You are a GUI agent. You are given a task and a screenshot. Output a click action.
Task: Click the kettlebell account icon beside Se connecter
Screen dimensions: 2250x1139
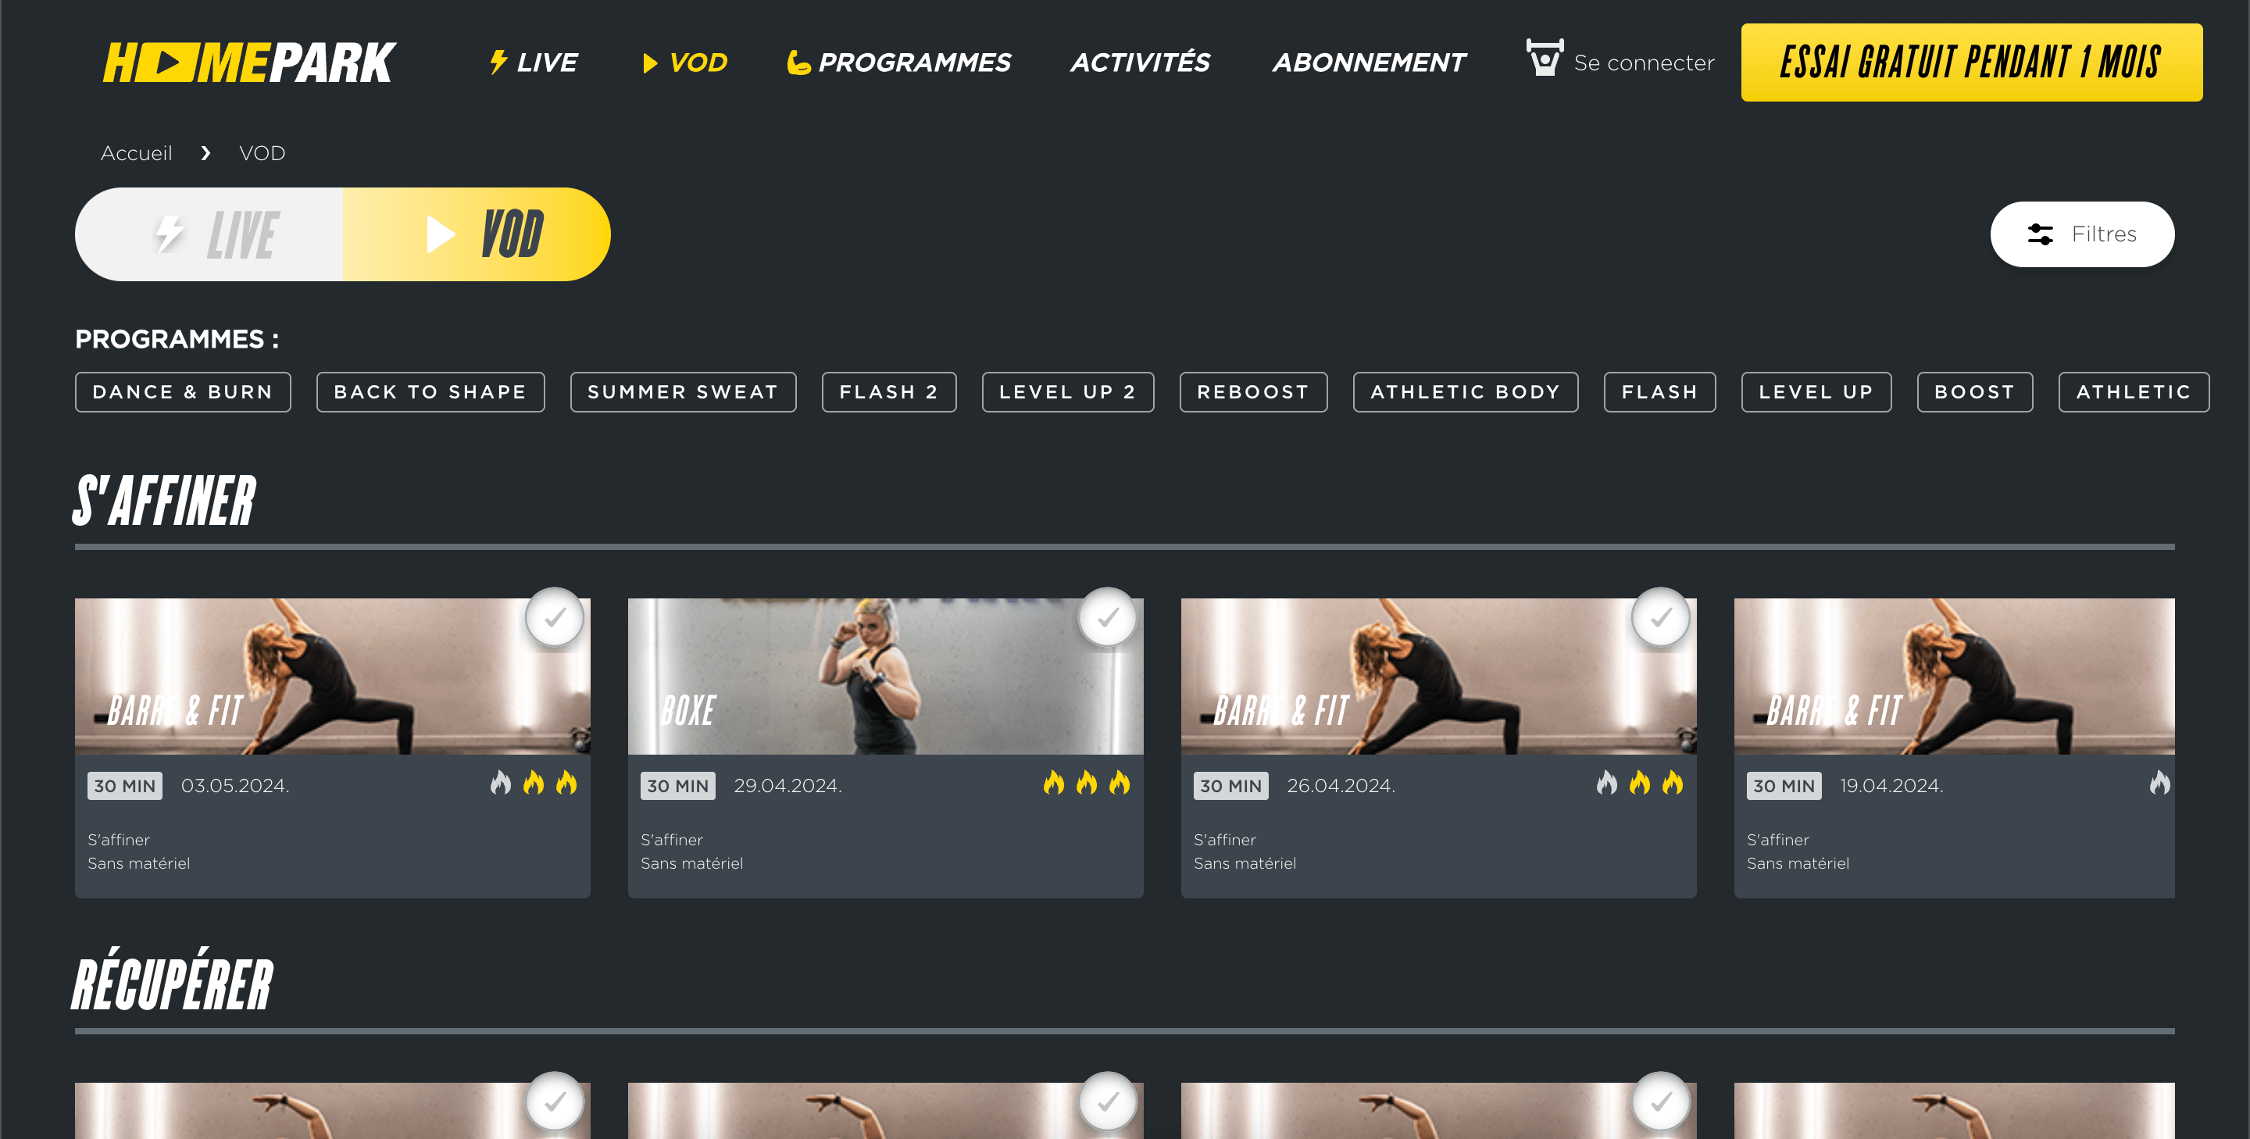coord(1545,59)
